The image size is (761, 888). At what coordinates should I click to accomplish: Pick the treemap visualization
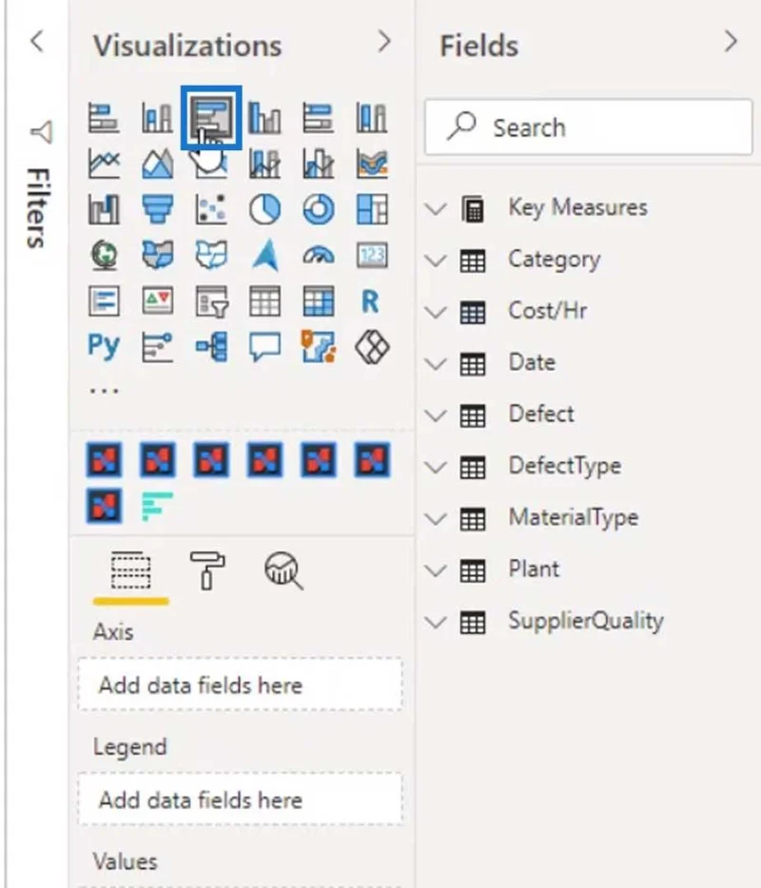coord(372,209)
